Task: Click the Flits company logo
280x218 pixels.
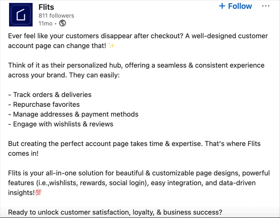Action: [21, 15]
